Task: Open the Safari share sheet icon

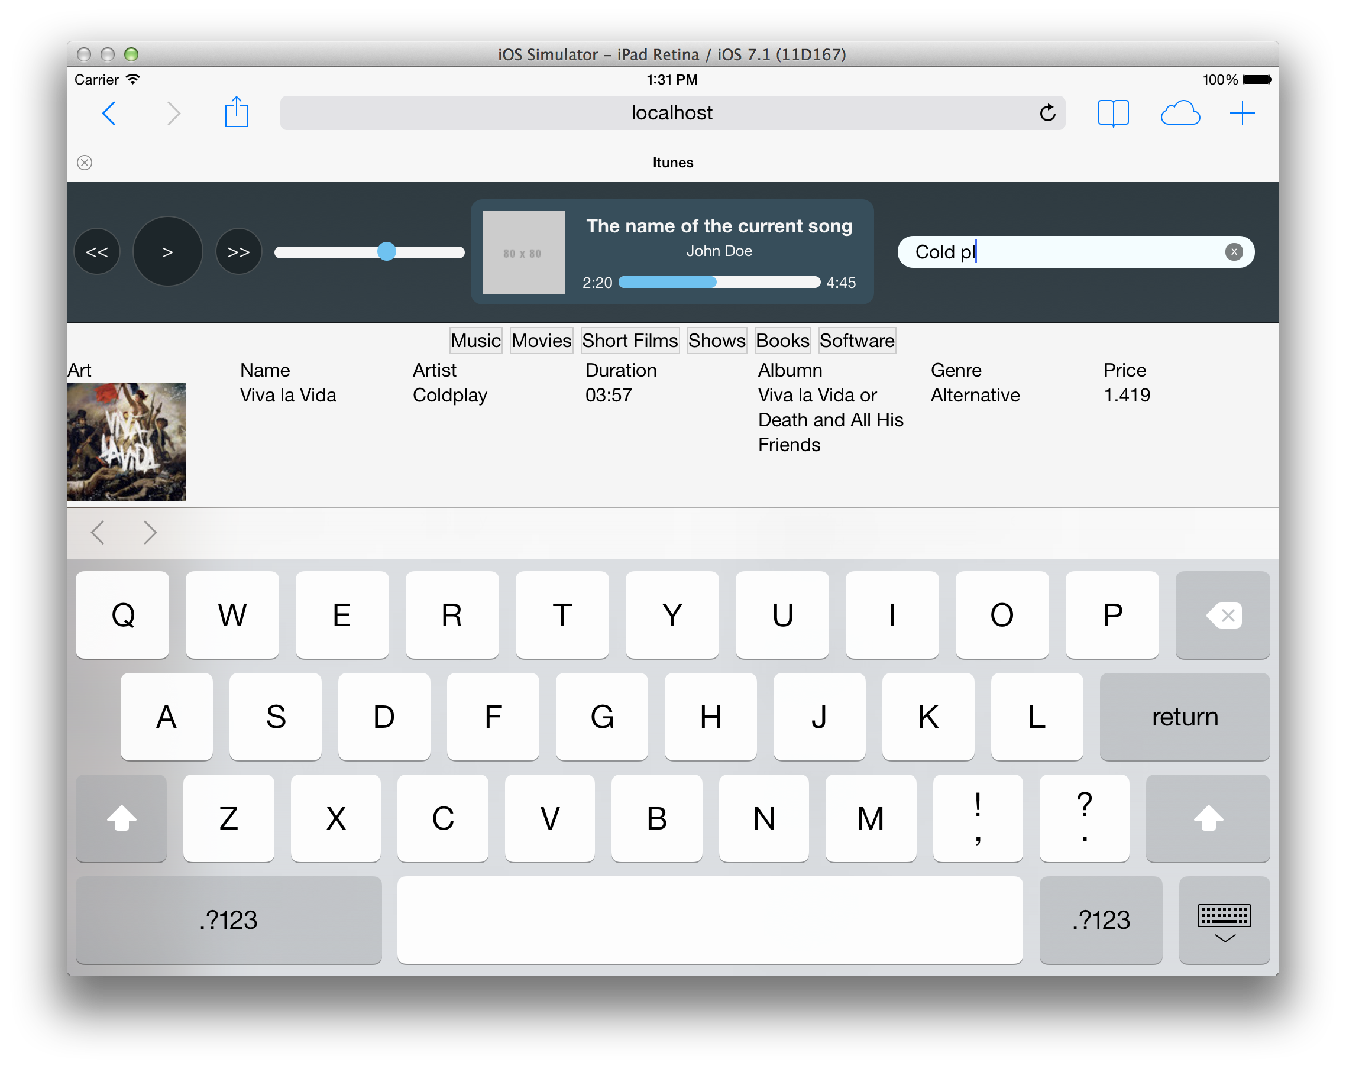Action: click(x=236, y=113)
